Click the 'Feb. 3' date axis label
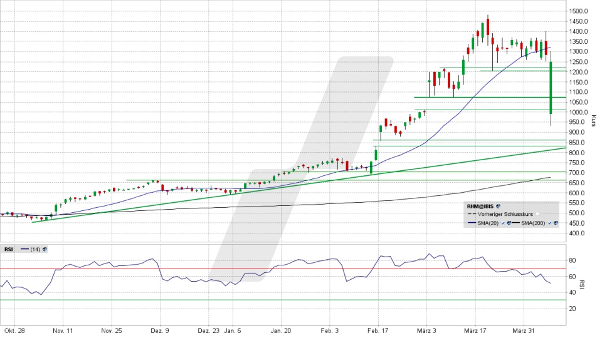 [329, 330]
